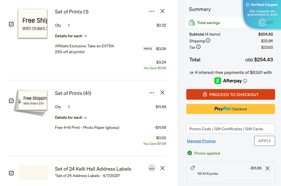Viewport: 281px width, 186px height.
Task: Click the PRINTS discount badge
Action: coord(148,48)
